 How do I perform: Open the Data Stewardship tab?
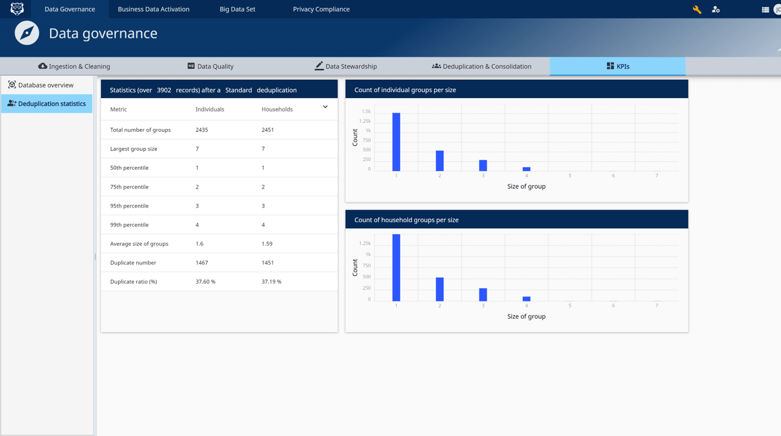(x=346, y=66)
